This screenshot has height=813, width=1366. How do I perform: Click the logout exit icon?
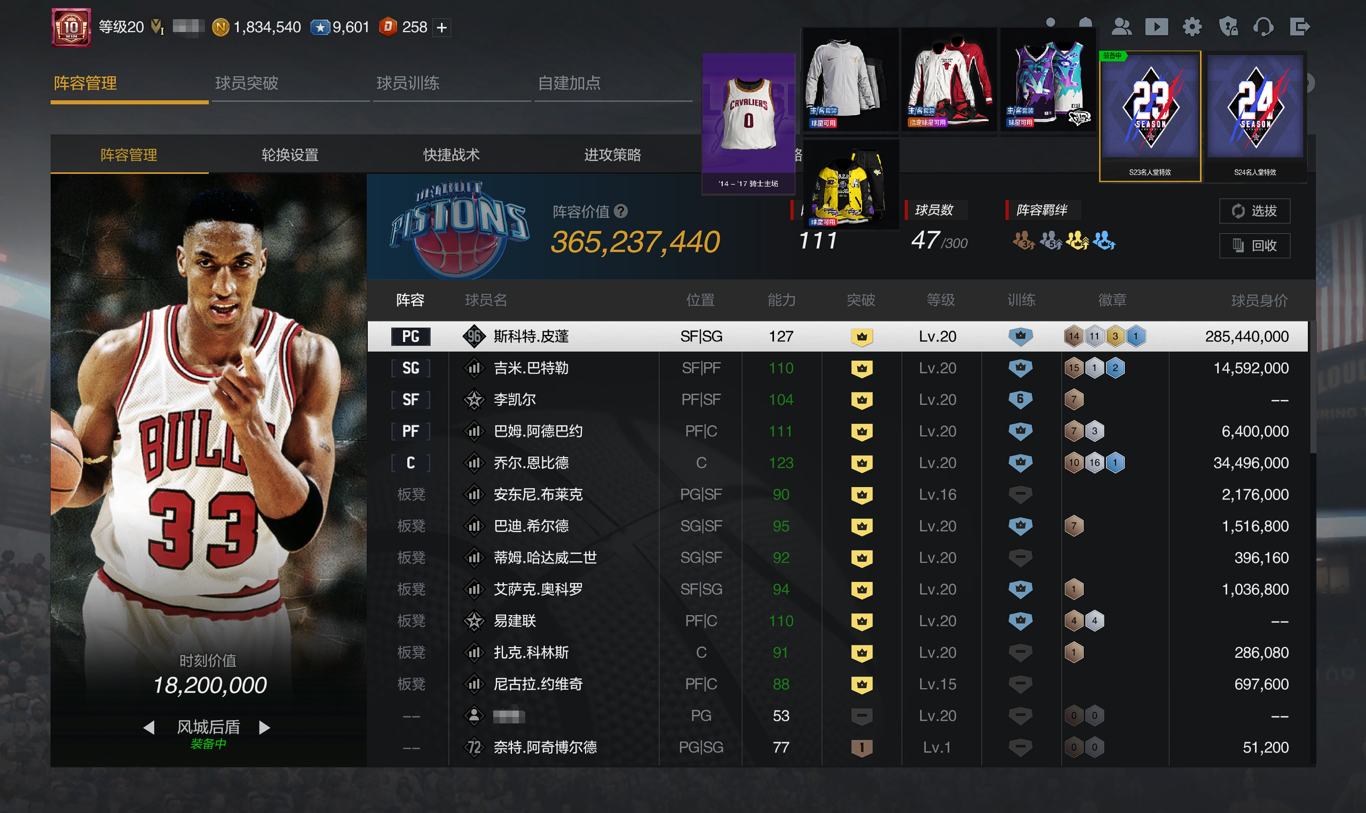pos(1299,27)
